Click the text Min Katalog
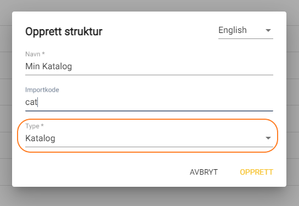 pyautogui.click(x=49, y=66)
